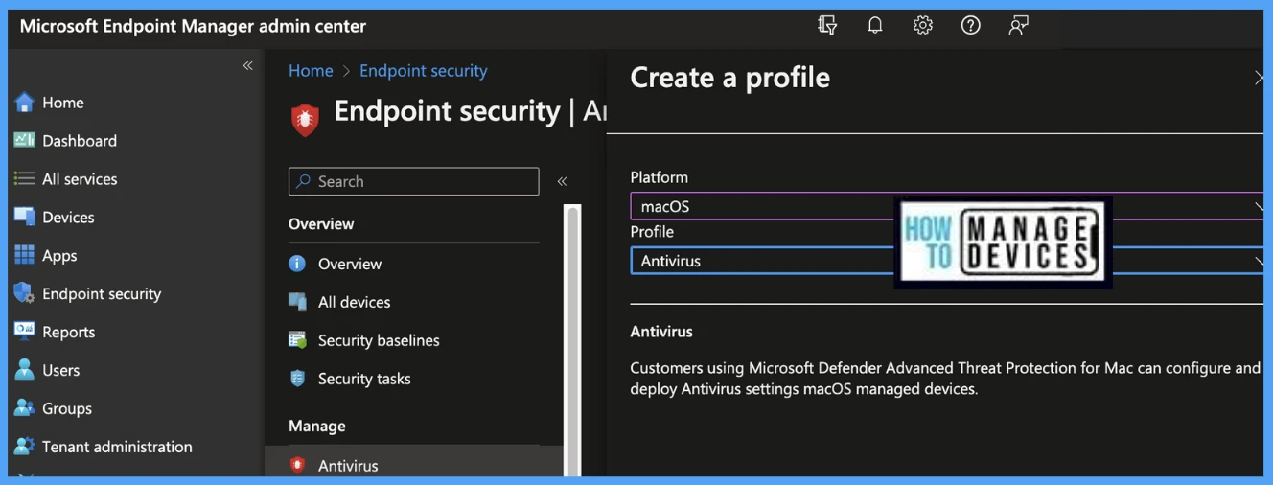Click the Apps grid icon
Viewport: 1273px width, 485px height.
click(x=24, y=255)
